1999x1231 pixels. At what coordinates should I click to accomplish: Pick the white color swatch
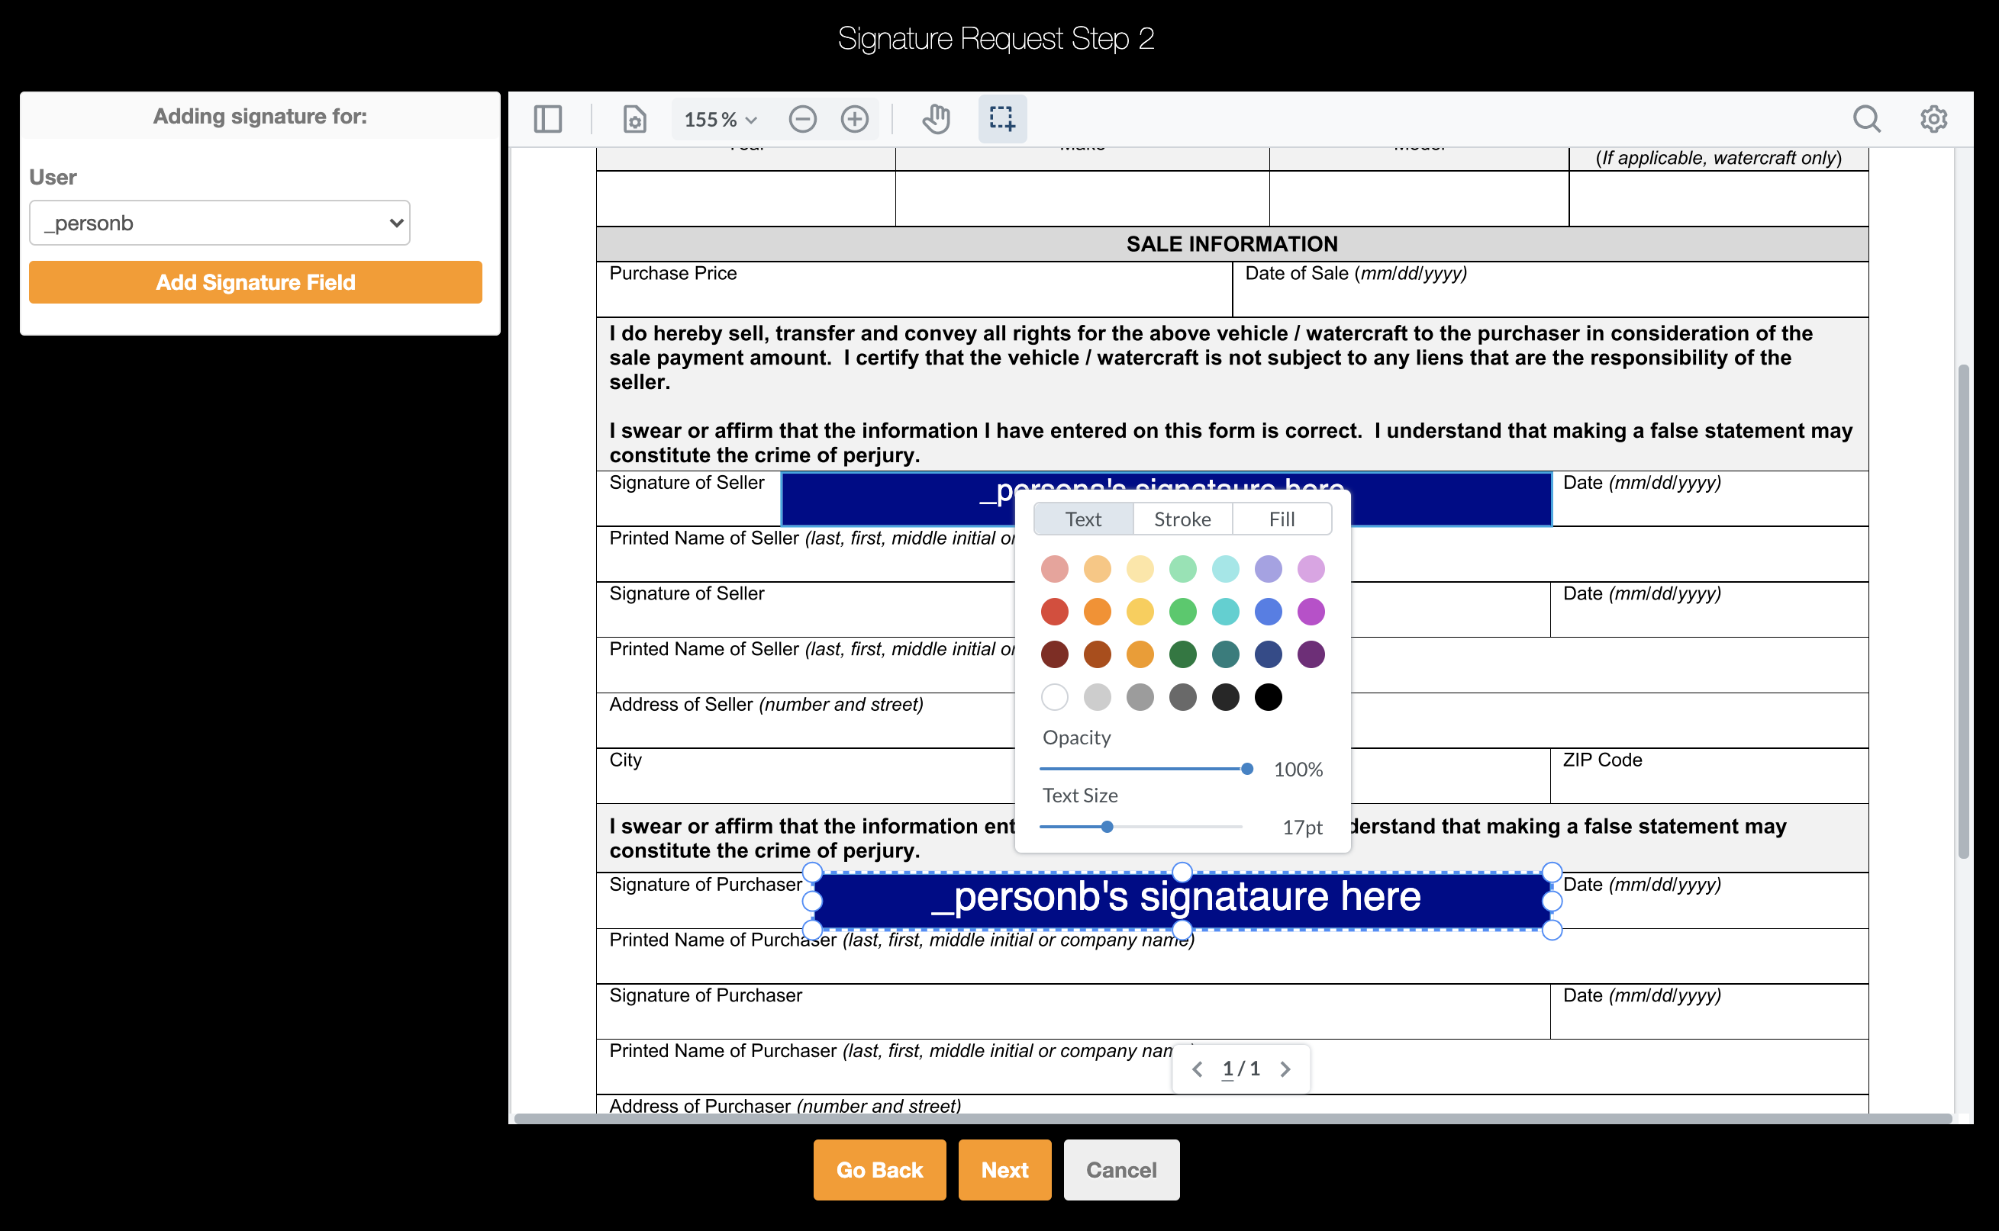pyautogui.click(x=1055, y=697)
